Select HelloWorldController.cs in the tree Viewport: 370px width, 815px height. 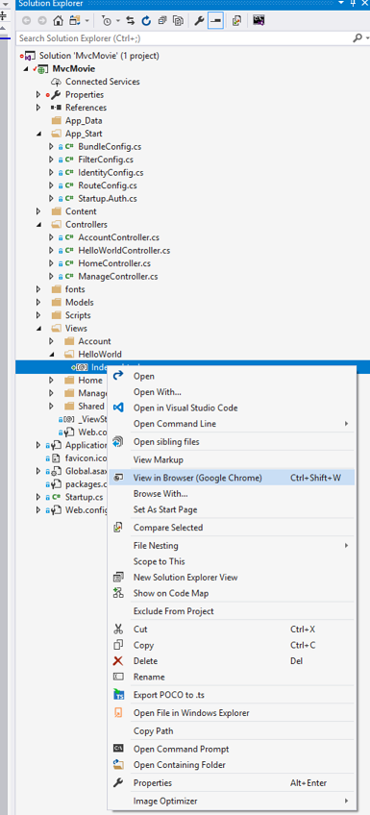click(x=124, y=250)
